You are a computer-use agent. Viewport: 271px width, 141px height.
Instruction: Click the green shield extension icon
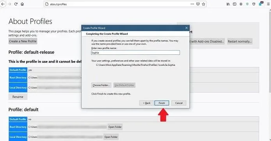click(x=247, y=4)
